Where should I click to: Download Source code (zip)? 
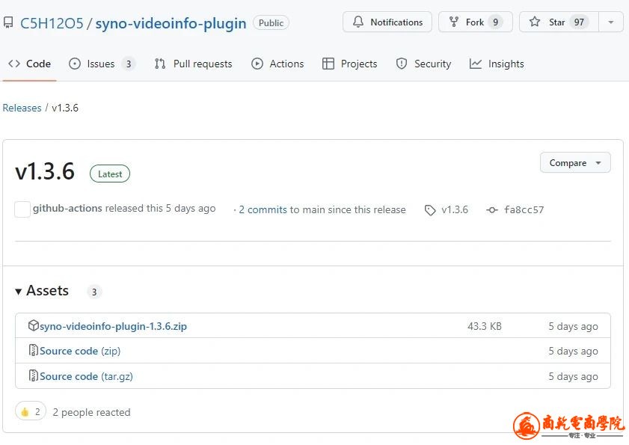point(80,351)
